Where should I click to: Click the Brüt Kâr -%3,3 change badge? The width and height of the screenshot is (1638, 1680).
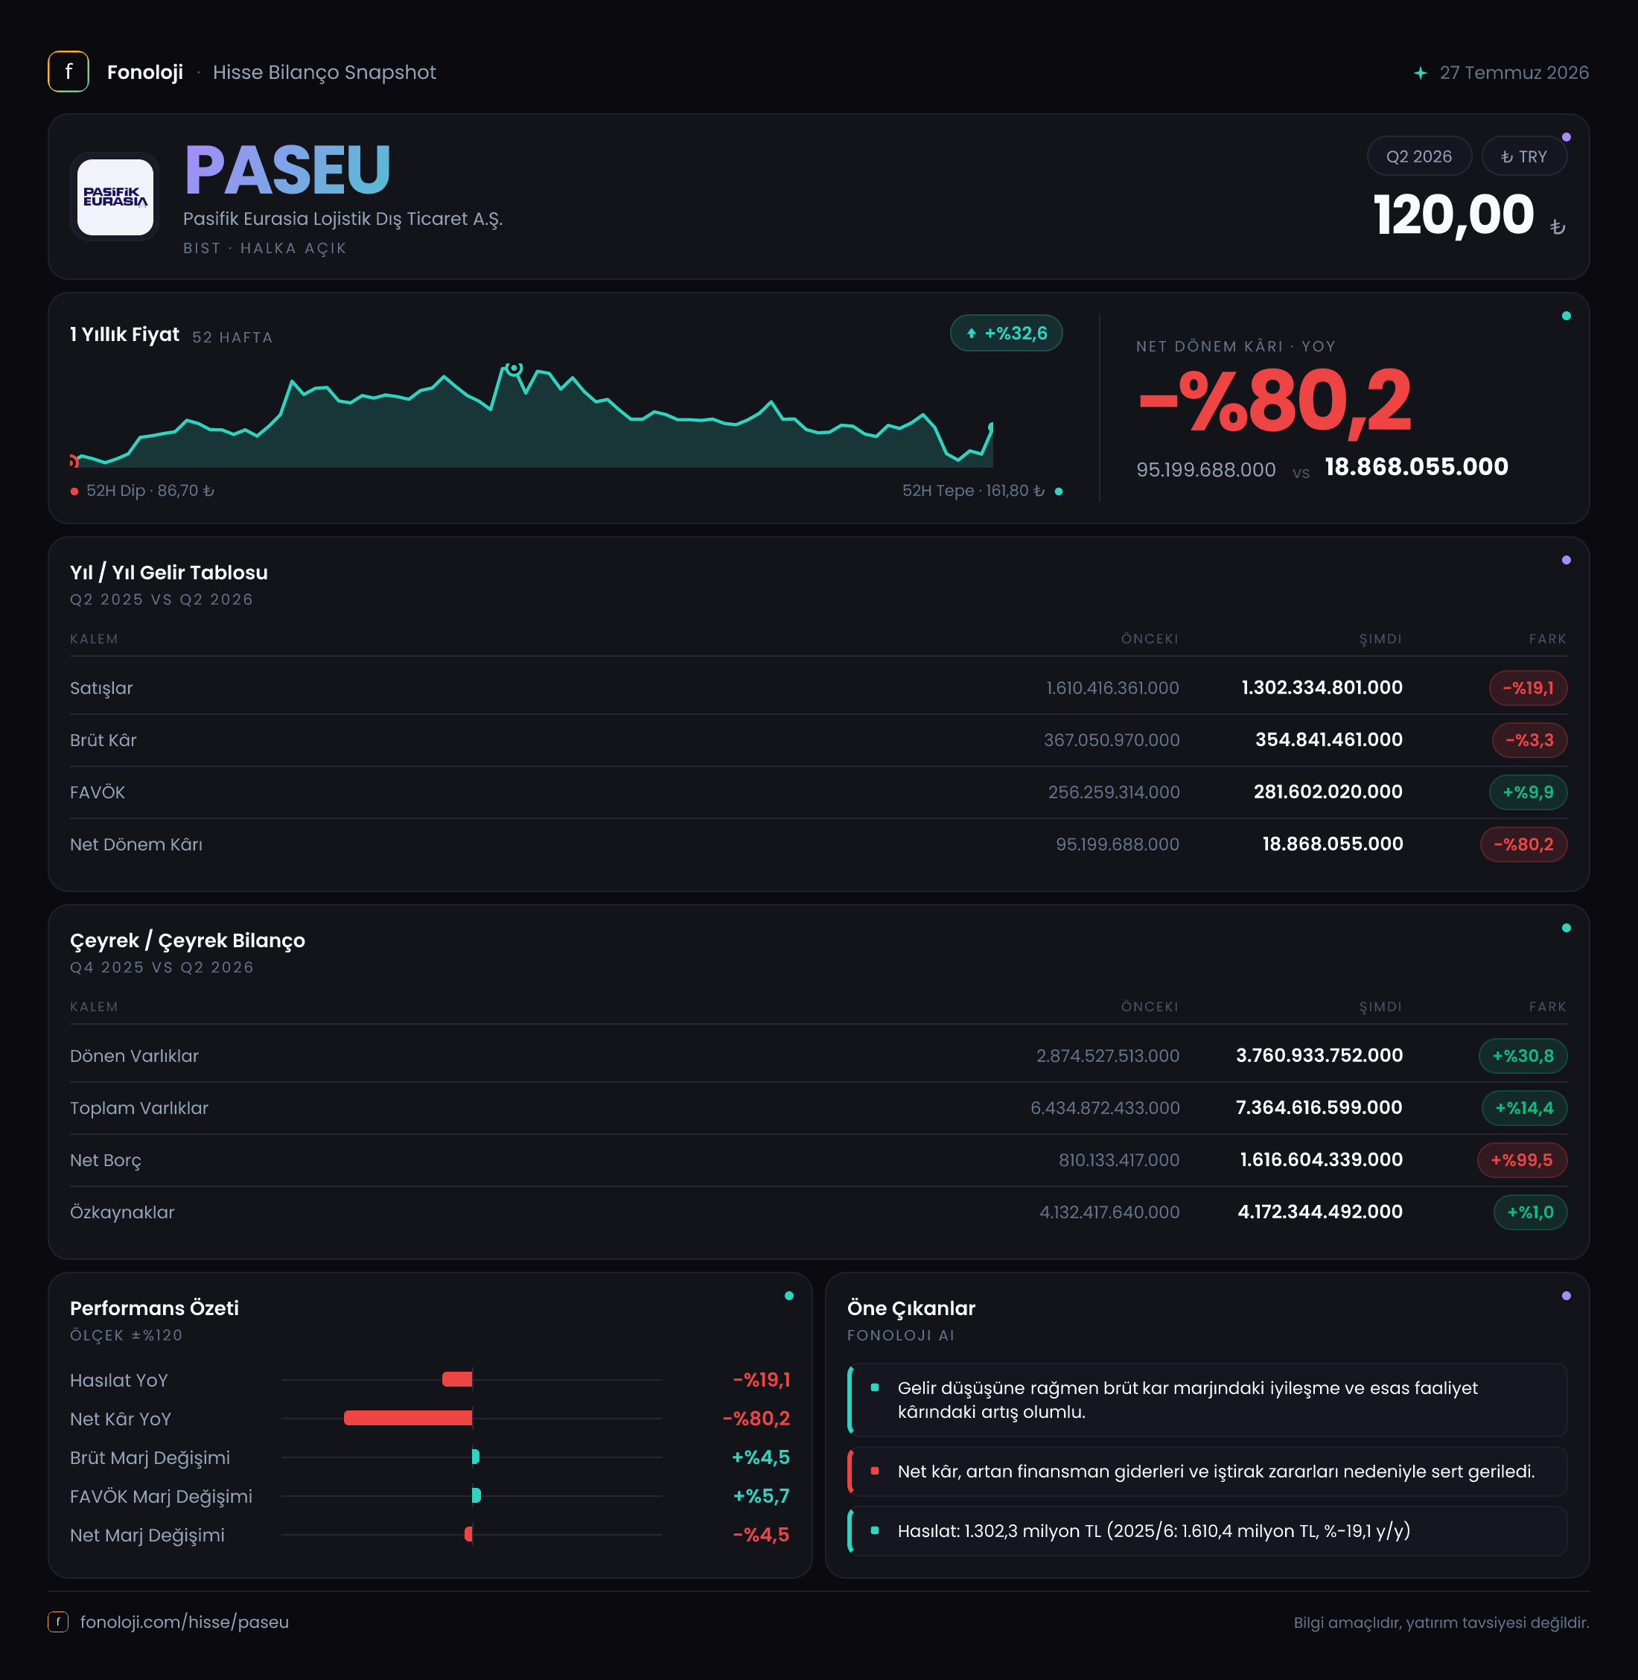tap(1529, 740)
